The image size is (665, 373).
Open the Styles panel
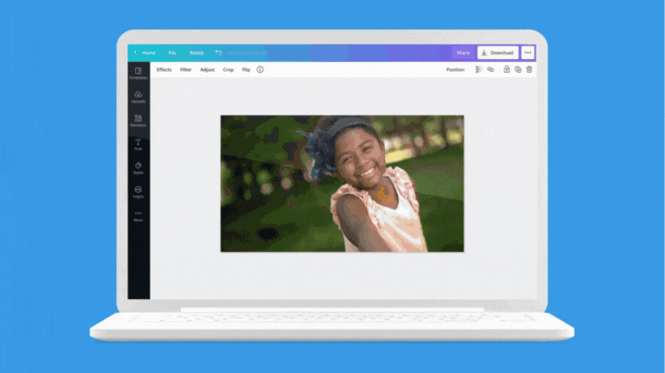click(138, 168)
